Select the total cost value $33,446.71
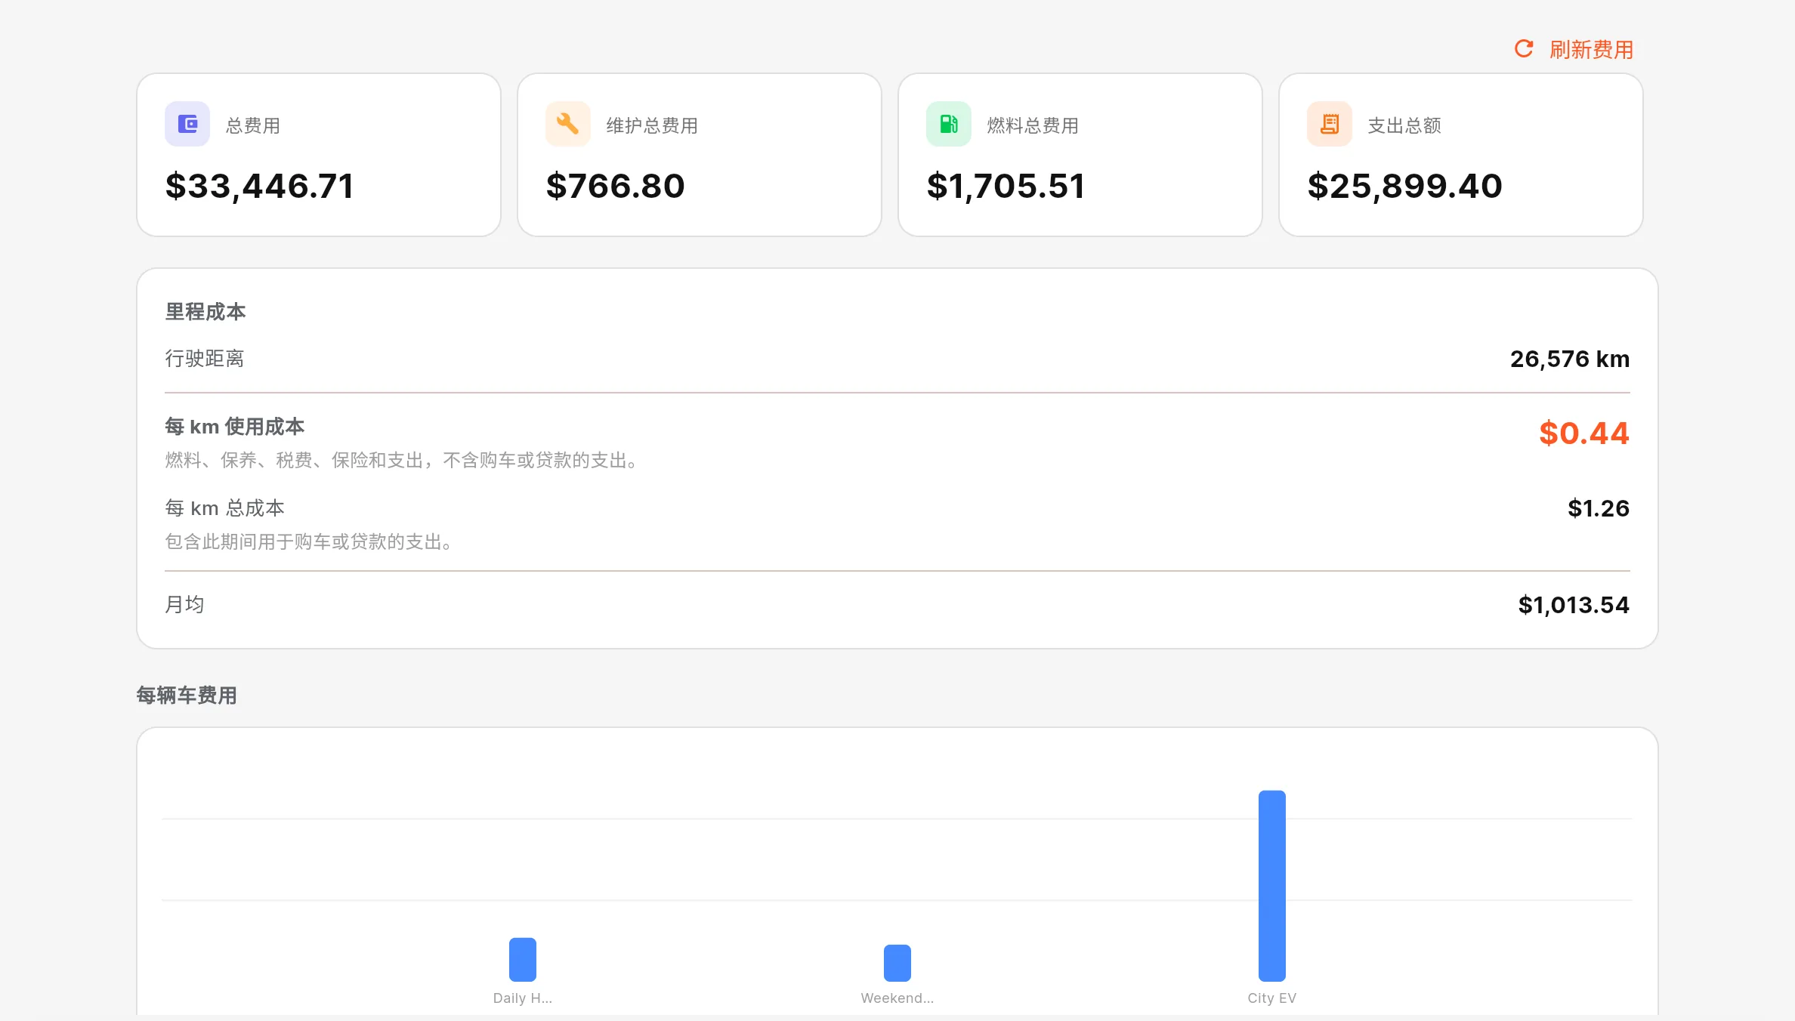Viewport: 1795px width, 1021px height. click(x=259, y=187)
